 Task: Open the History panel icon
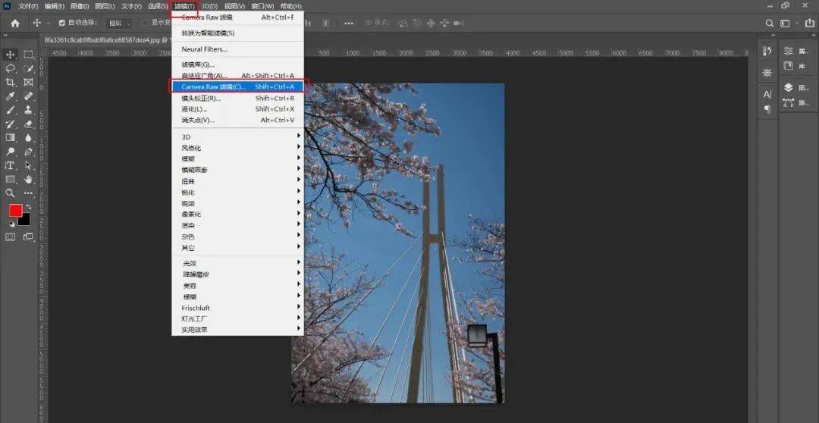(767, 51)
